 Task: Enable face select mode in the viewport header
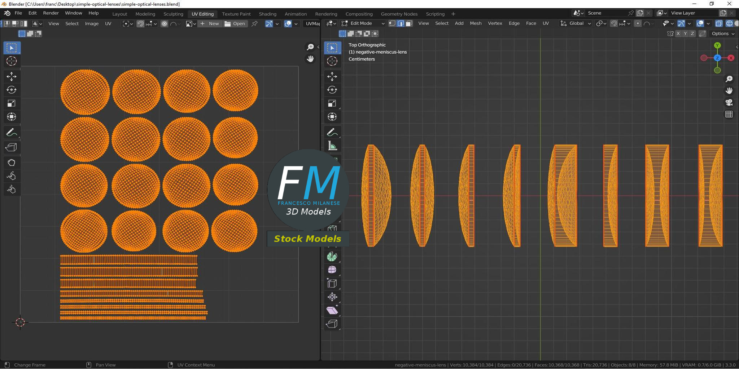[x=408, y=23]
